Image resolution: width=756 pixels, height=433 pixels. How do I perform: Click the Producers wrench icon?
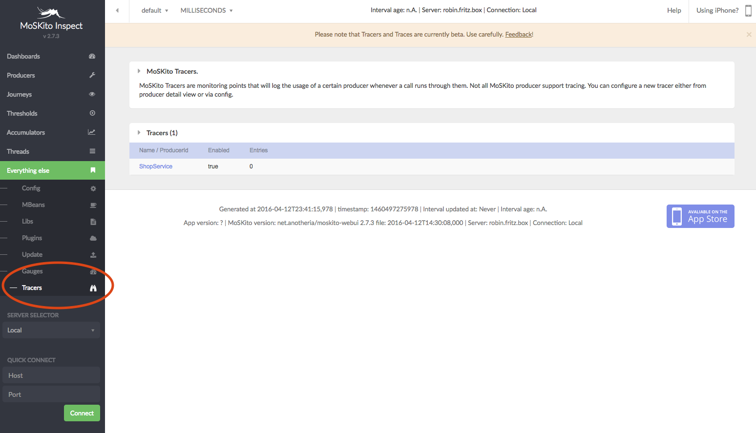pos(92,75)
